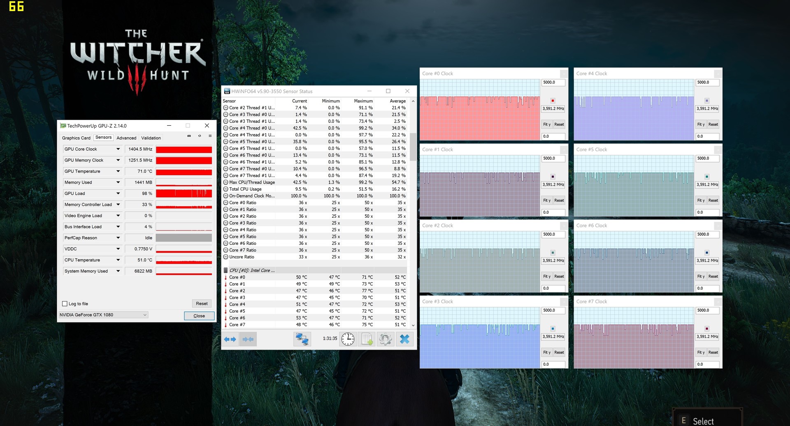Click the blue X icon in HWiNFO toolbar

click(405, 339)
